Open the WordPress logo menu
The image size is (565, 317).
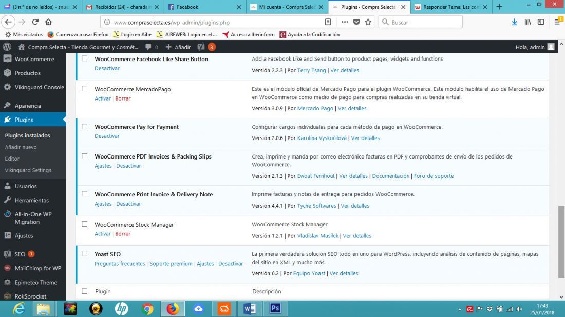(7, 47)
